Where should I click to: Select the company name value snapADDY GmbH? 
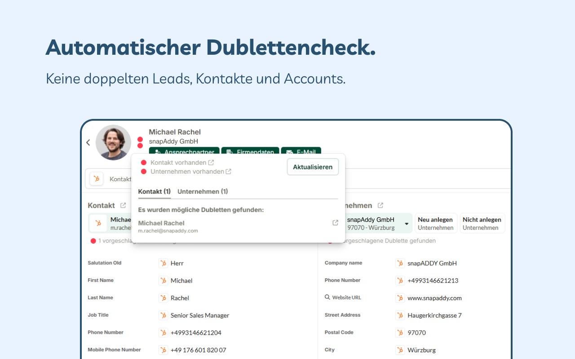coord(432,263)
